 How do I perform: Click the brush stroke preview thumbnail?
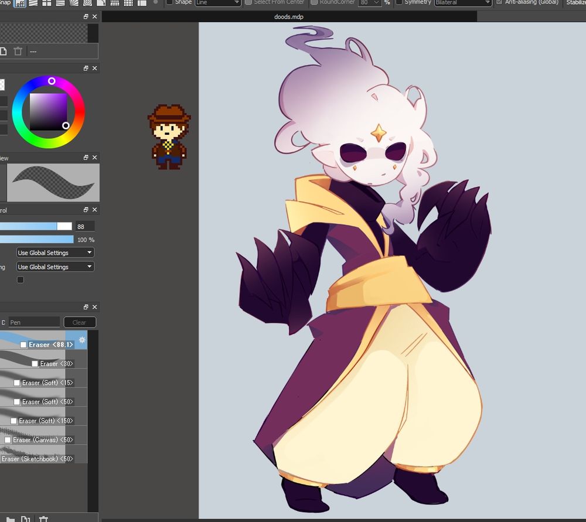coord(53,183)
